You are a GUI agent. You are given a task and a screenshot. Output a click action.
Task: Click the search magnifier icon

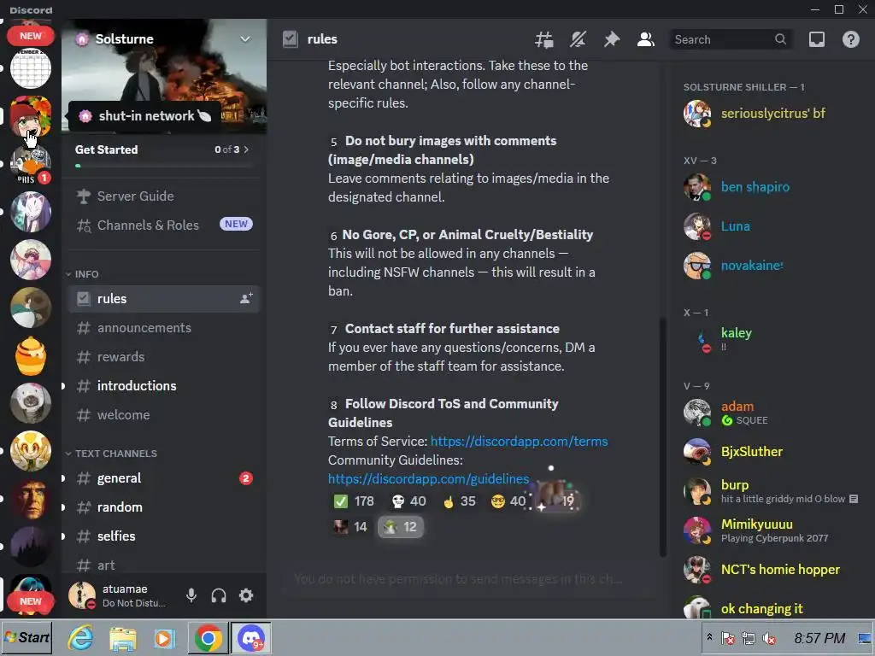coord(781,39)
